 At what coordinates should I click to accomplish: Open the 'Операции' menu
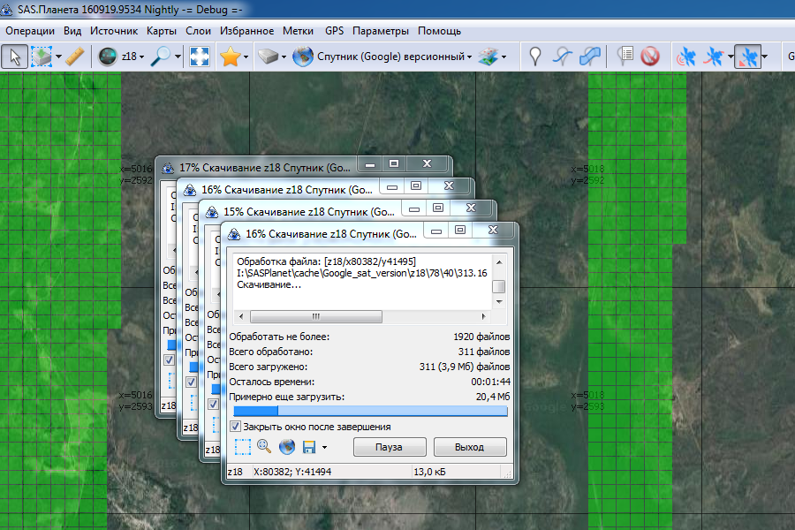pos(30,31)
